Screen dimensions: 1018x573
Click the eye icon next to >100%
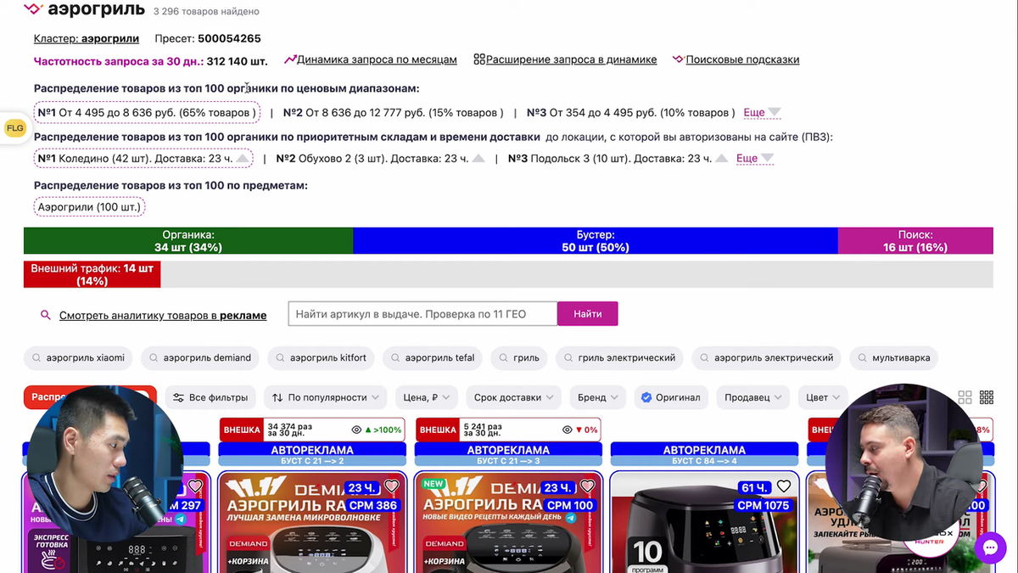(357, 430)
